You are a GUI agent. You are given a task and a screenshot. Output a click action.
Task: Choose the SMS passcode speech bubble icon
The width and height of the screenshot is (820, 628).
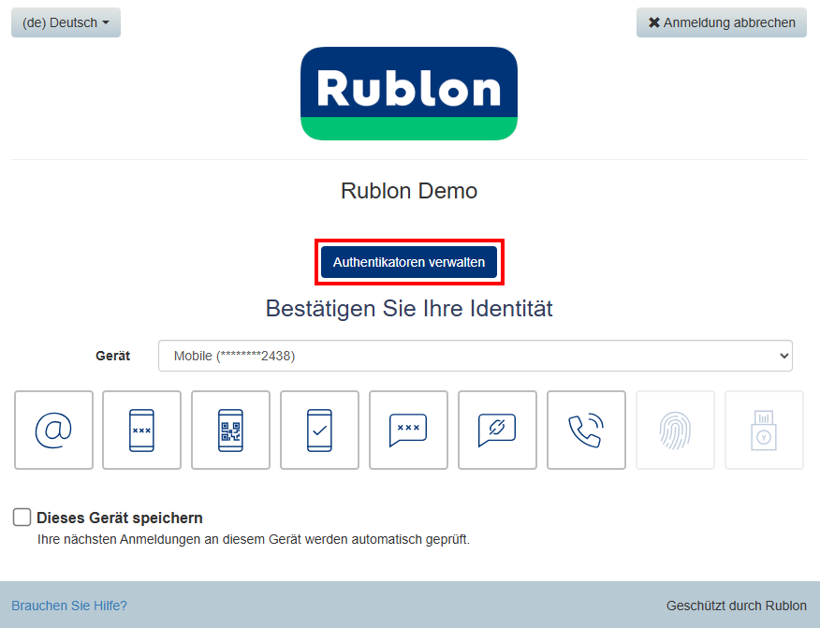[x=408, y=430]
